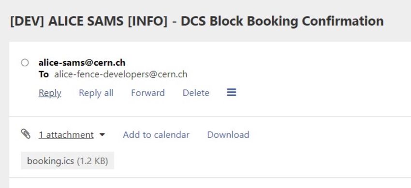The height and width of the screenshot is (188, 411).
Task: Click the (1.2 KB) file size text
Action: coord(92,161)
